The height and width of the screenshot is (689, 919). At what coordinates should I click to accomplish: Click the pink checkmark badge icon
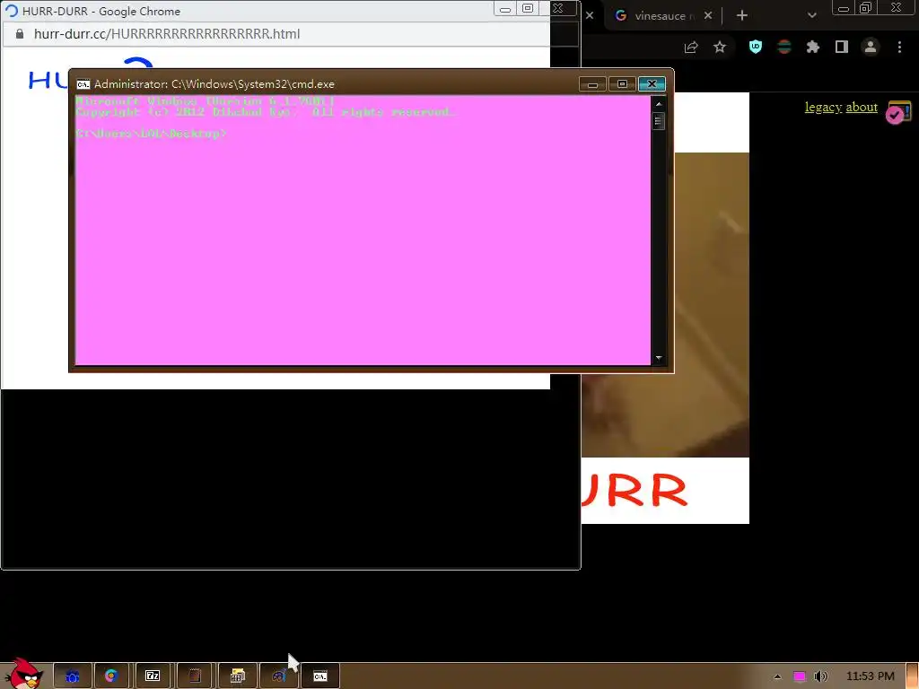tap(898, 112)
